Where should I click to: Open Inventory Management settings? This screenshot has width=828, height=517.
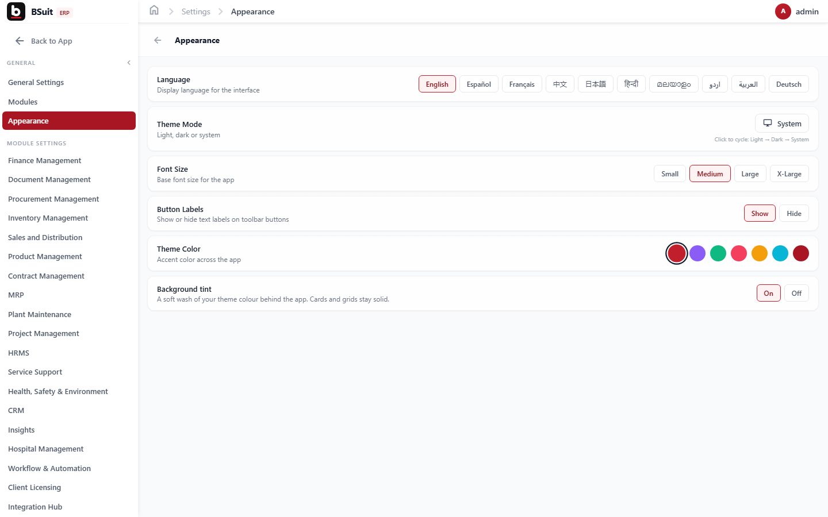click(x=69, y=218)
